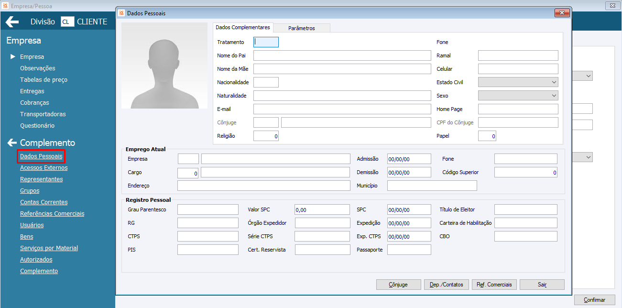This screenshot has width=622, height=308.
Task: Open the Referências Comerciais link
Action: [52, 214]
